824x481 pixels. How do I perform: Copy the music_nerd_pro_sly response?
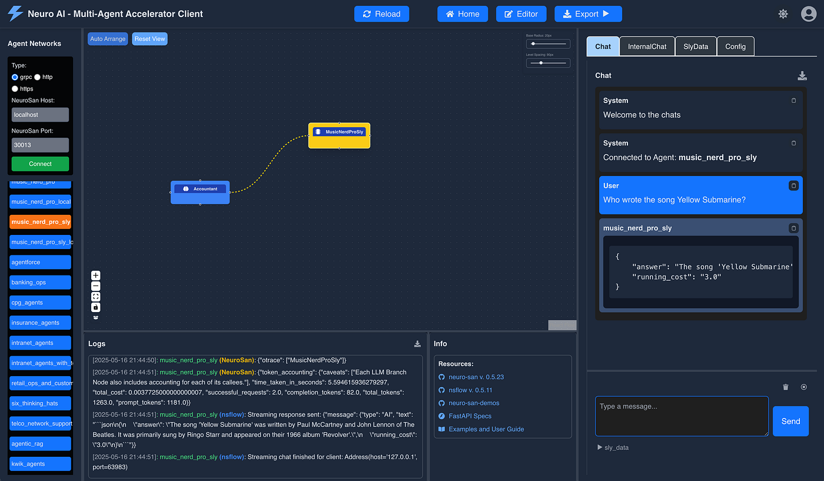coord(793,228)
